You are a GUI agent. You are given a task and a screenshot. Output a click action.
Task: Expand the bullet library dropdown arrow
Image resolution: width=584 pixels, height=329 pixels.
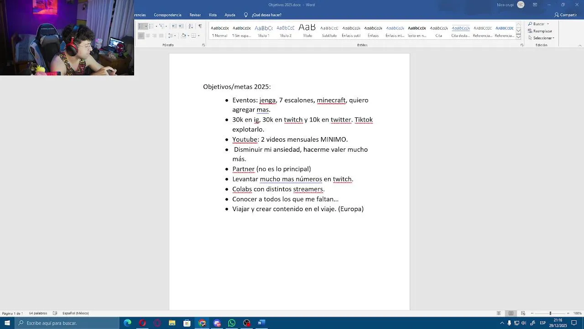coord(146,26)
